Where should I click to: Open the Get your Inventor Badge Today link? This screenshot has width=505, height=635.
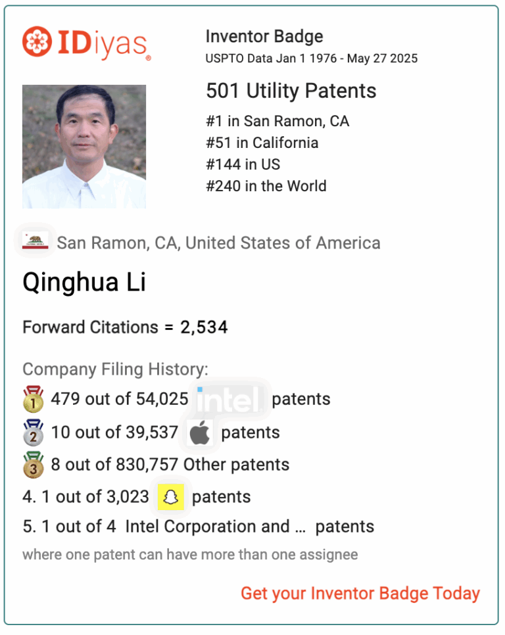coord(360,594)
